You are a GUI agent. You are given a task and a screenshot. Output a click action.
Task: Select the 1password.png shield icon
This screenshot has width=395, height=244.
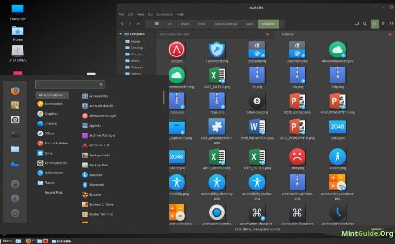tap(216, 50)
